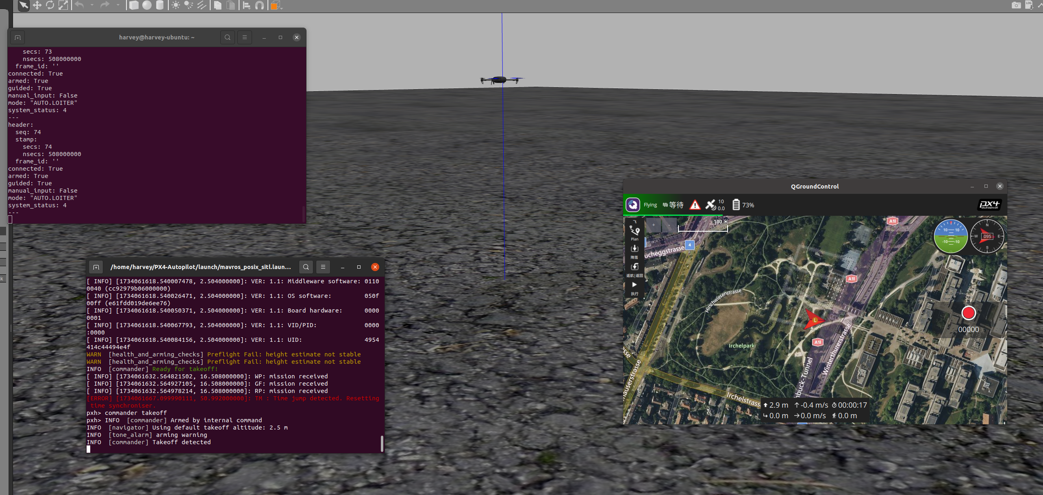The image size is (1043, 495).
Task: Open the Align tool dropdown
Action: tap(246, 5)
